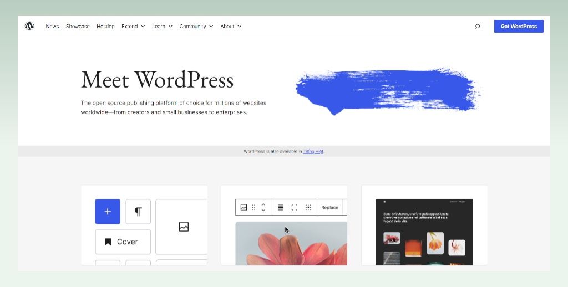Click the text "WordPress is also available in"
Screen dimensions: 568x287
273,151
